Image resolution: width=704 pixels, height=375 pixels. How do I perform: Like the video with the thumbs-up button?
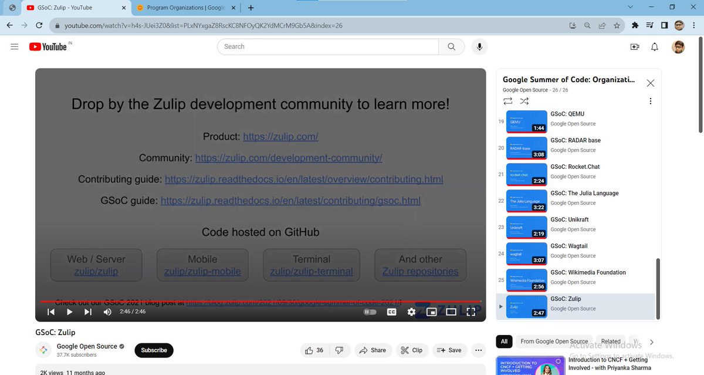click(314, 350)
